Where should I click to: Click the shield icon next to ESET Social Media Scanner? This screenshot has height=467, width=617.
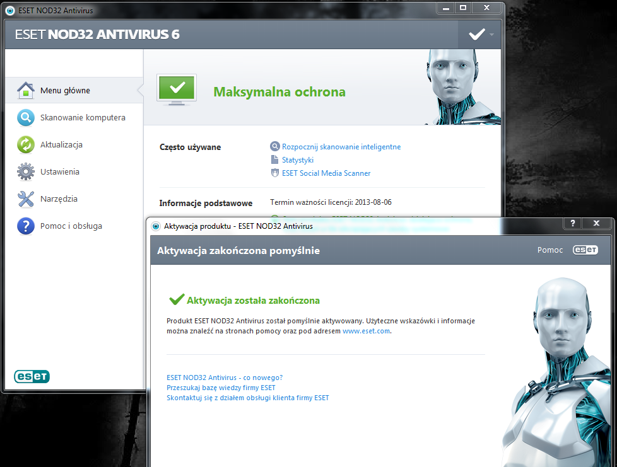(x=274, y=173)
